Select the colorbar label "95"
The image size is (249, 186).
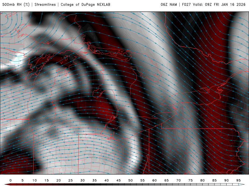238,180
